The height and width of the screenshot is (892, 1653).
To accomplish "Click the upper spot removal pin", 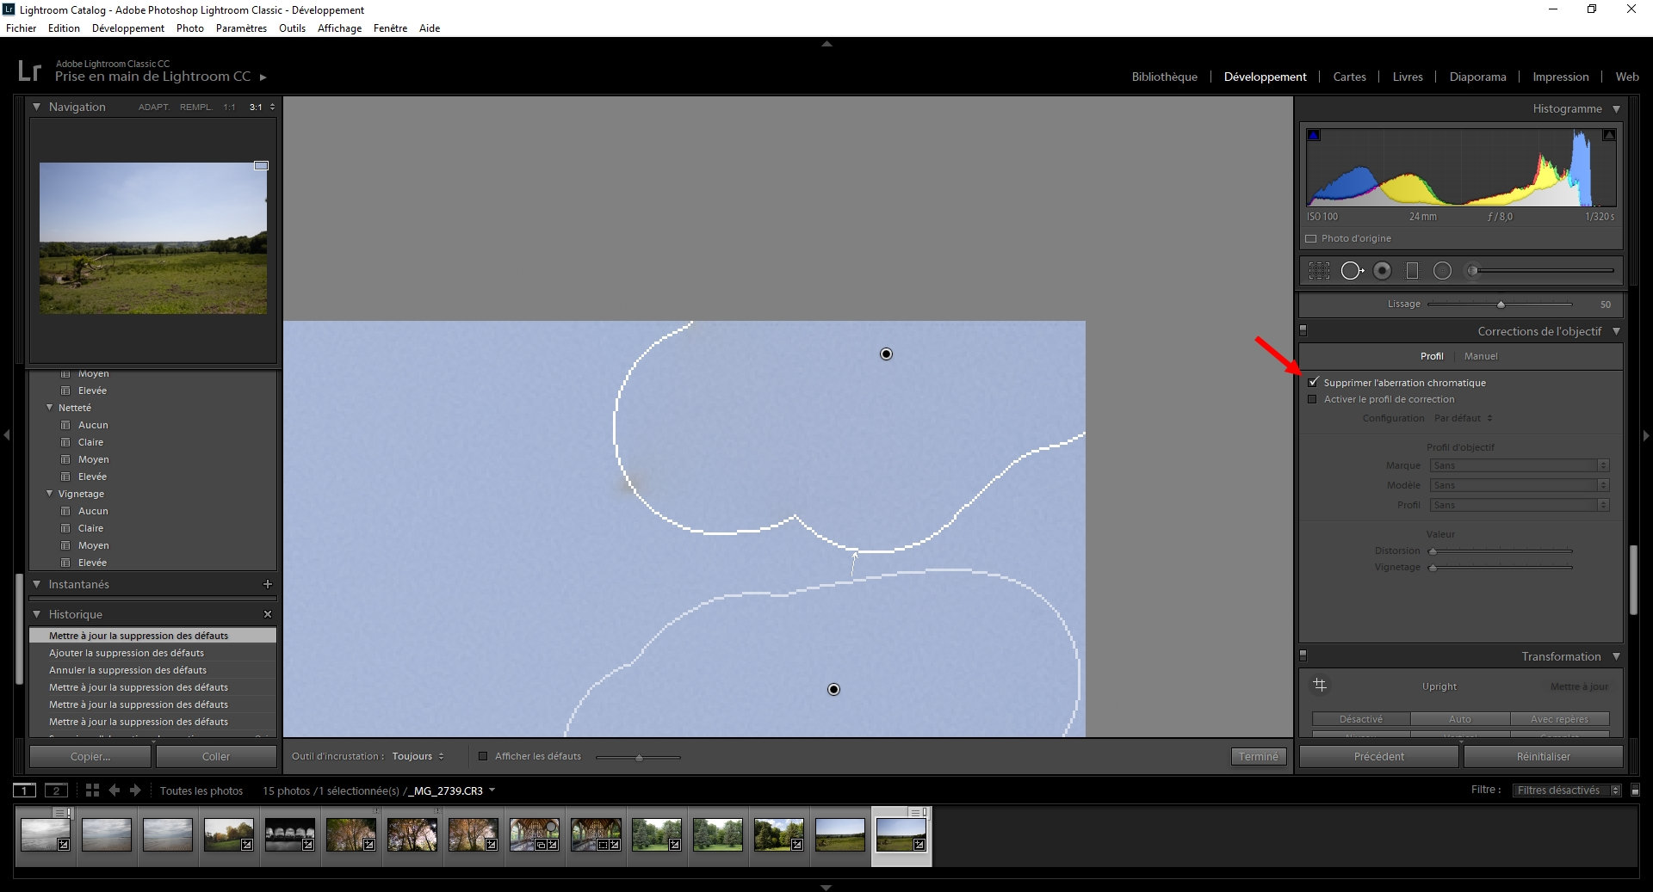I will click(886, 354).
